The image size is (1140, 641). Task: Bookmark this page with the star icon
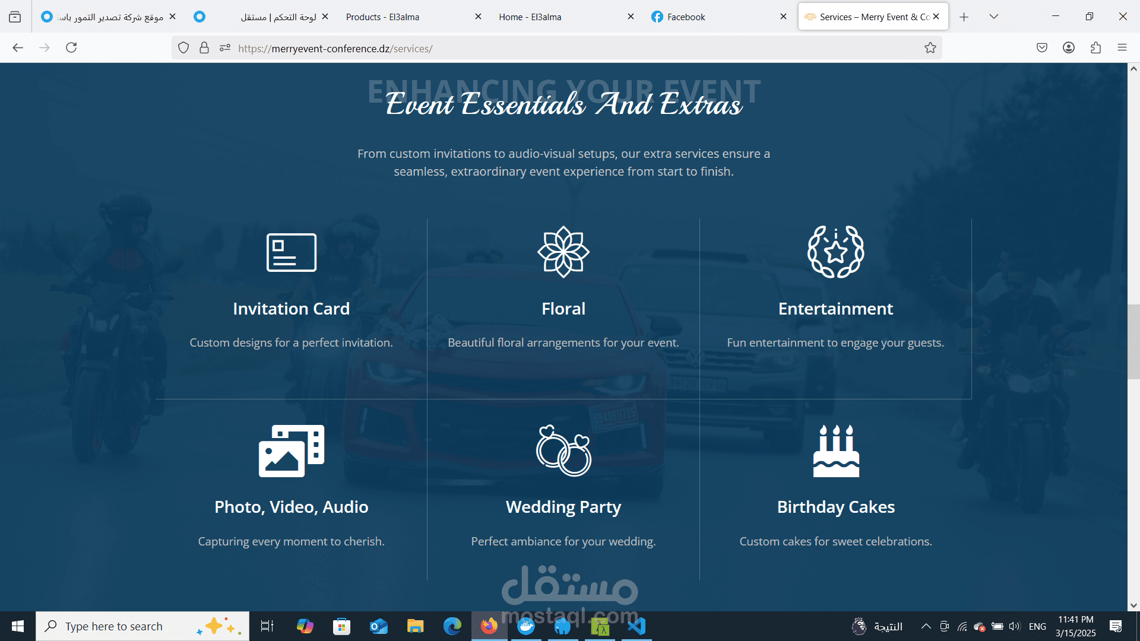(x=930, y=48)
